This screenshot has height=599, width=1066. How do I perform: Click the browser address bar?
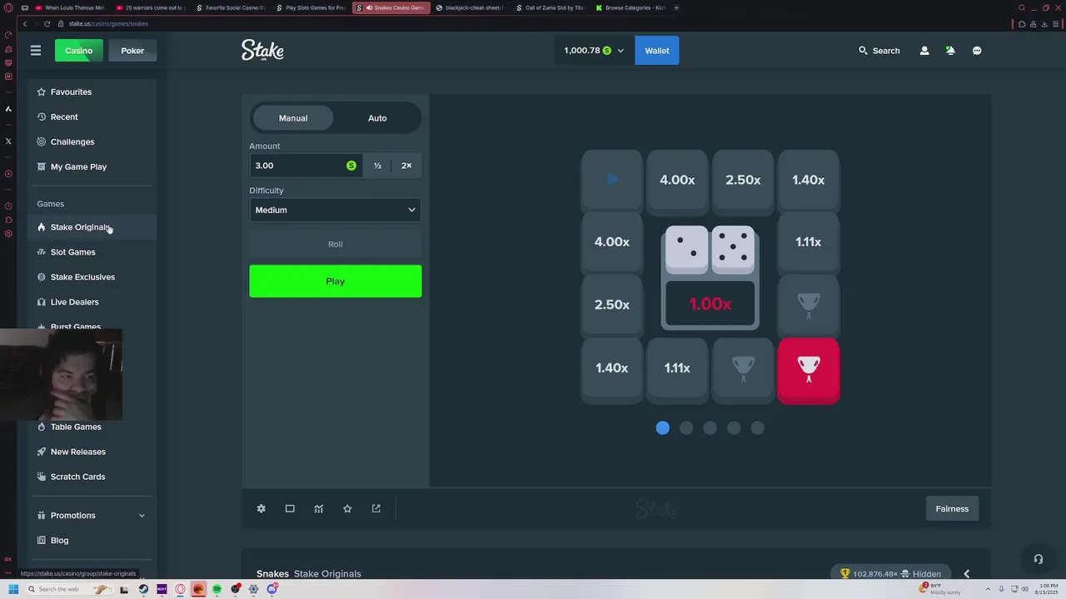(533, 24)
